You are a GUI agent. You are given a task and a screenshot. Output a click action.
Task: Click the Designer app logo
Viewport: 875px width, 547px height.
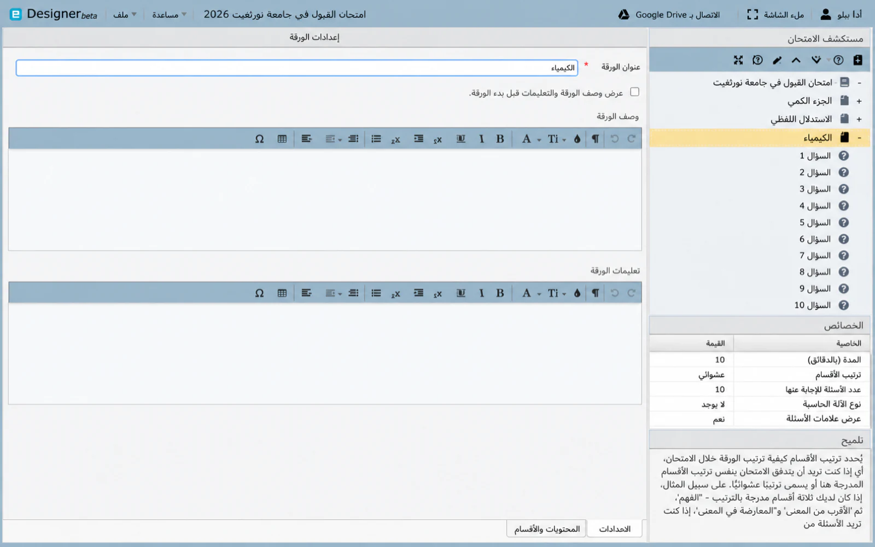coord(16,15)
